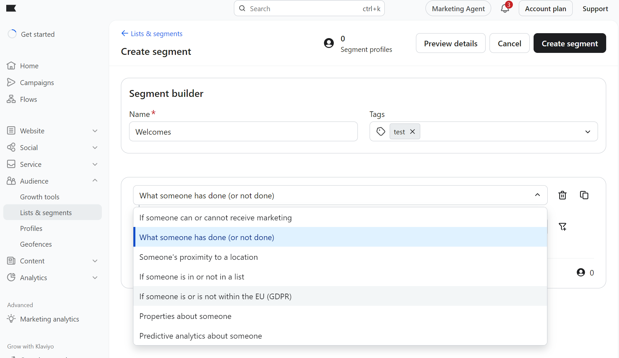Image resolution: width=619 pixels, height=358 pixels.
Task: Select Properties about someone from the list
Action: pos(185,316)
